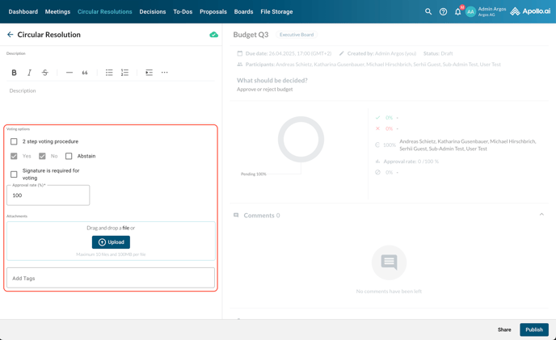Toggle italic text formatting
The height and width of the screenshot is (340, 556).
click(30, 73)
